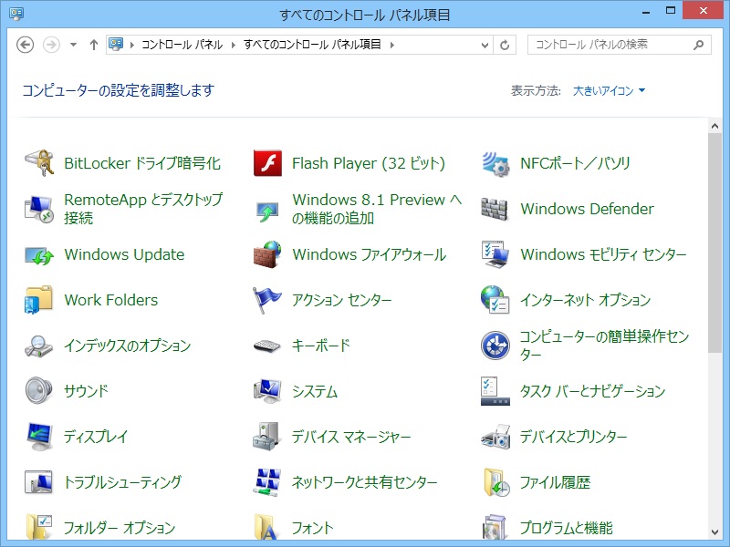Click the Windows ファイアウォール icon
The height and width of the screenshot is (547, 730).
(267, 255)
